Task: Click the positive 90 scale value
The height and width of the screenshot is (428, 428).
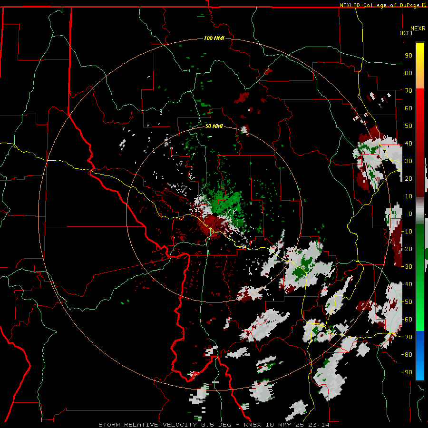Action: click(x=409, y=56)
